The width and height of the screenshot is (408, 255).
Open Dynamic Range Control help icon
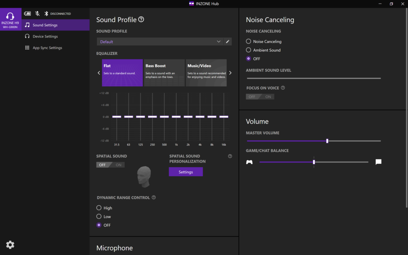154,198
